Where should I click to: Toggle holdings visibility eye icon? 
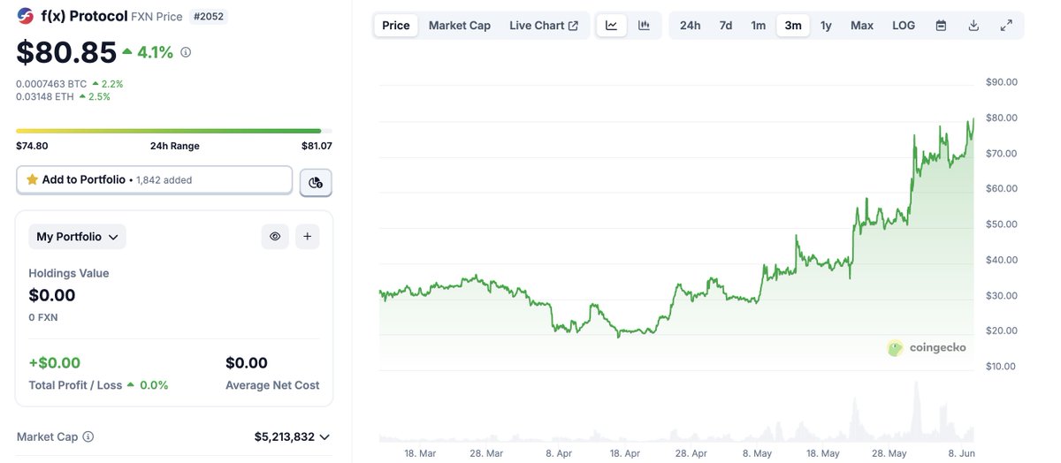[275, 237]
